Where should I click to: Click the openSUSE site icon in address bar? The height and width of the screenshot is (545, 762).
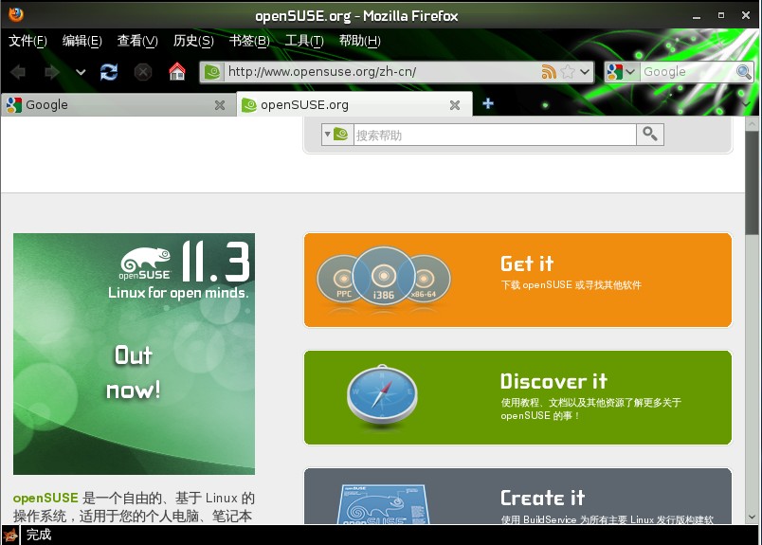pos(212,72)
